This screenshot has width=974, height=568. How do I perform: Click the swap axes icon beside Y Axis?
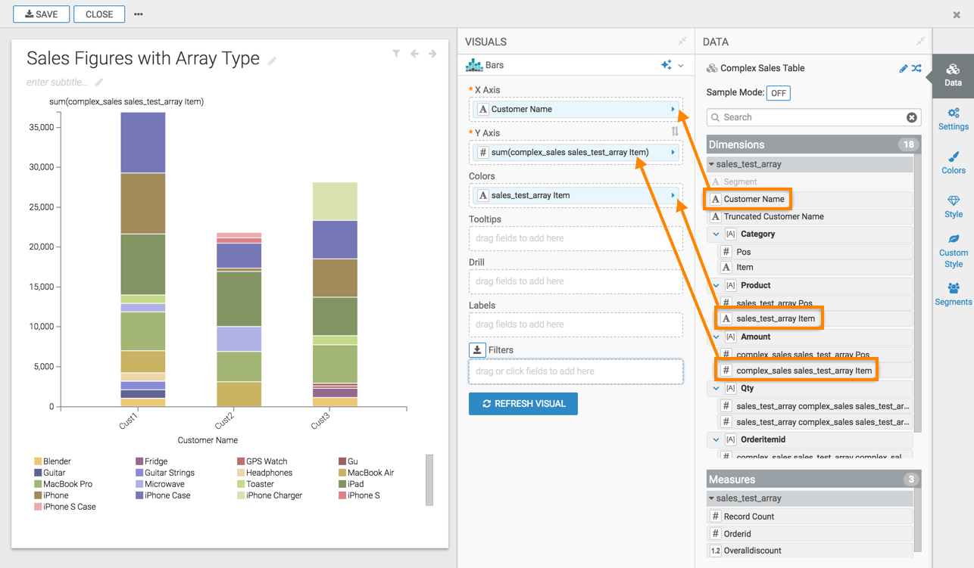(675, 132)
